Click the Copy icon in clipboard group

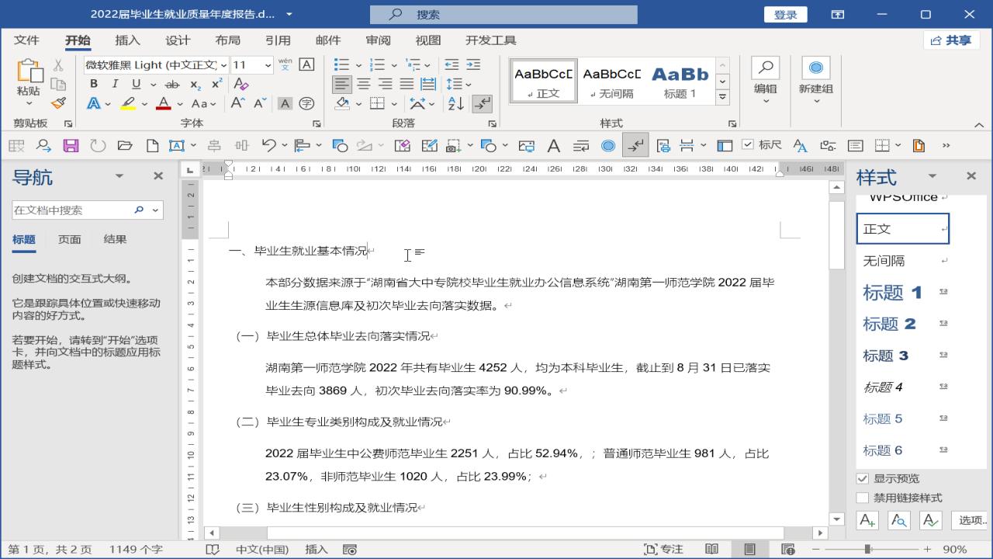point(58,85)
